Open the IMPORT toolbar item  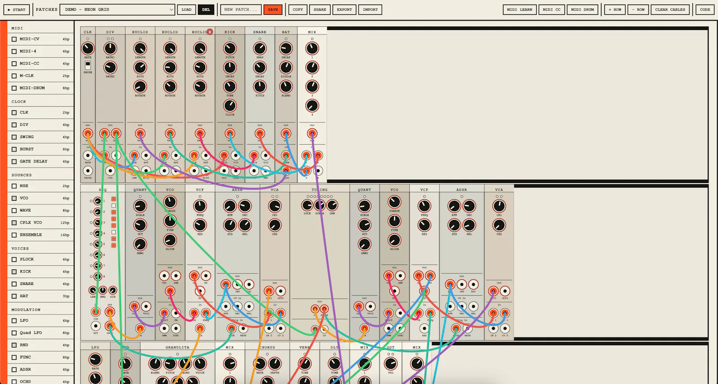370,9
